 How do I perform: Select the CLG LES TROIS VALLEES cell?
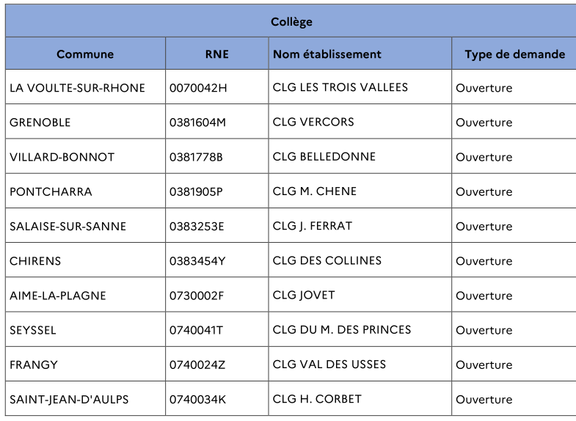tap(340, 88)
